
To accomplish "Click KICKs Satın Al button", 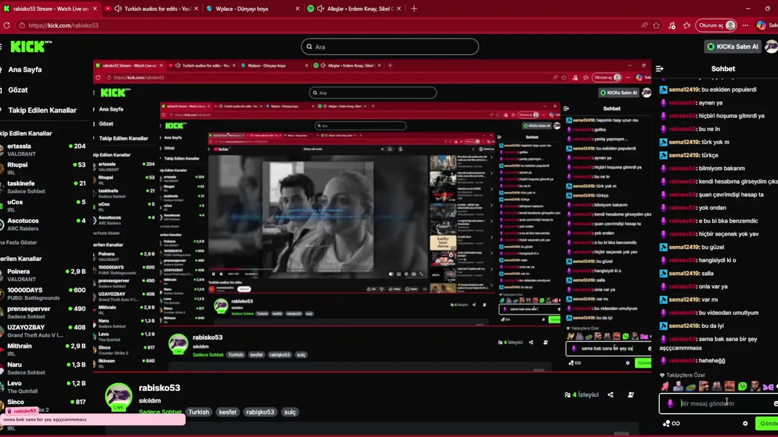I will (x=733, y=47).
